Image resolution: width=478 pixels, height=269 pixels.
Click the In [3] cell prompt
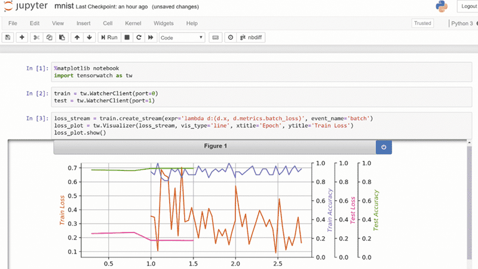[x=37, y=118]
